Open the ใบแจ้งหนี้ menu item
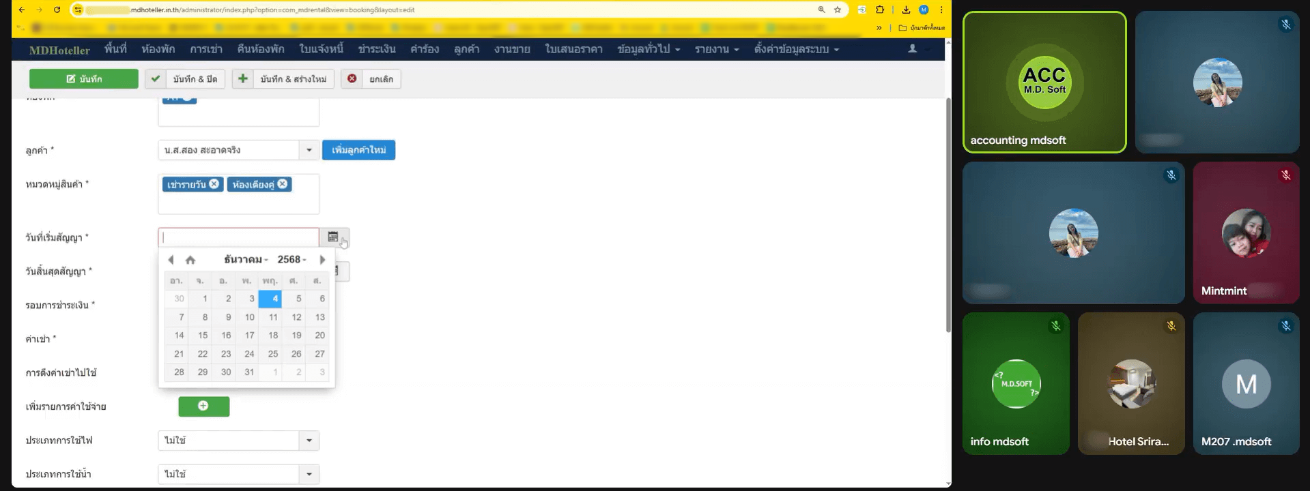This screenshot has height=491, width=1310. tap(321, 49)
